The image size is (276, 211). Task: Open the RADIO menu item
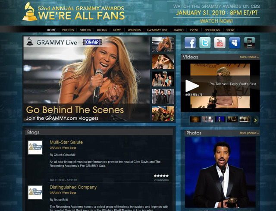point(179,30)
